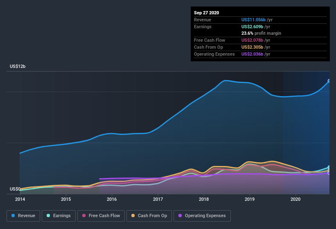Screen dimensions: 336x229
Task: Click the US$12b y-axis label
Action: (18, 66)
